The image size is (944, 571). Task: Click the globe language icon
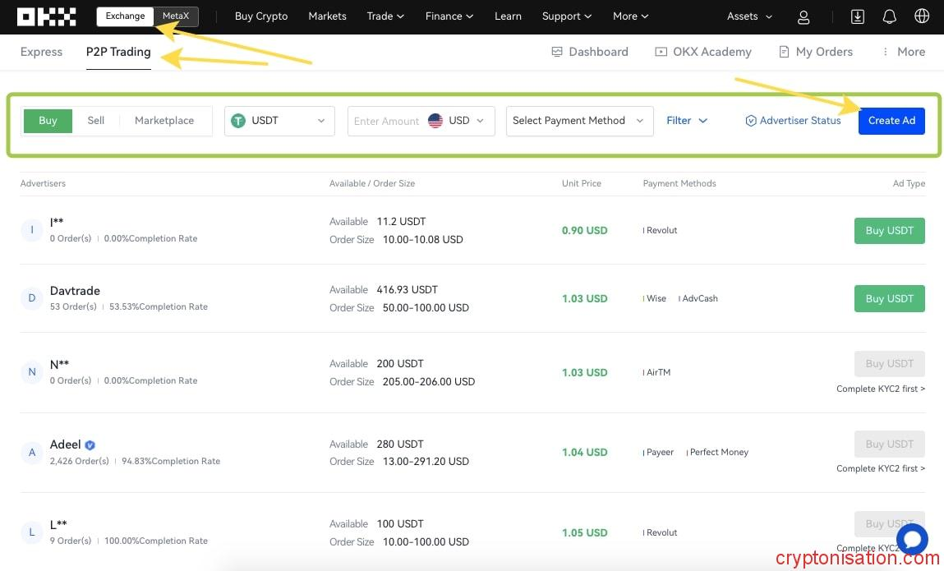click(x=921, y=16)
